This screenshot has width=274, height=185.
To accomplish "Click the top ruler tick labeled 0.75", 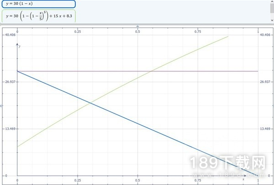I will coord(198,32).
